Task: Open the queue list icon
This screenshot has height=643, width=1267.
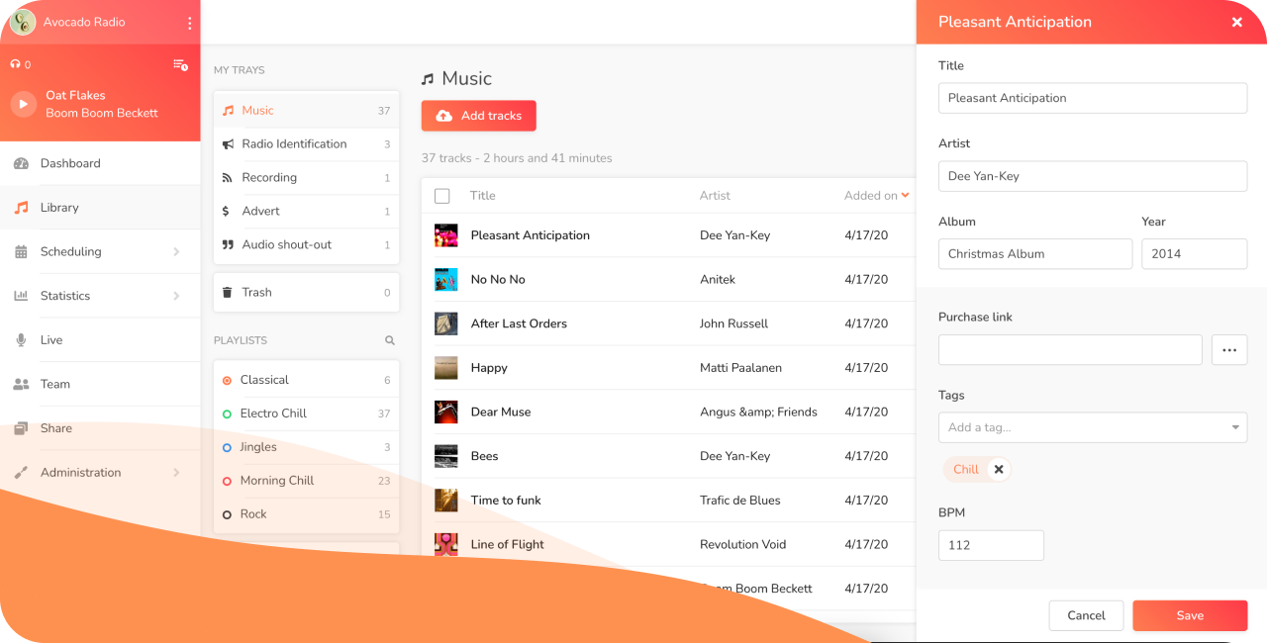Action: coord(180,64)
